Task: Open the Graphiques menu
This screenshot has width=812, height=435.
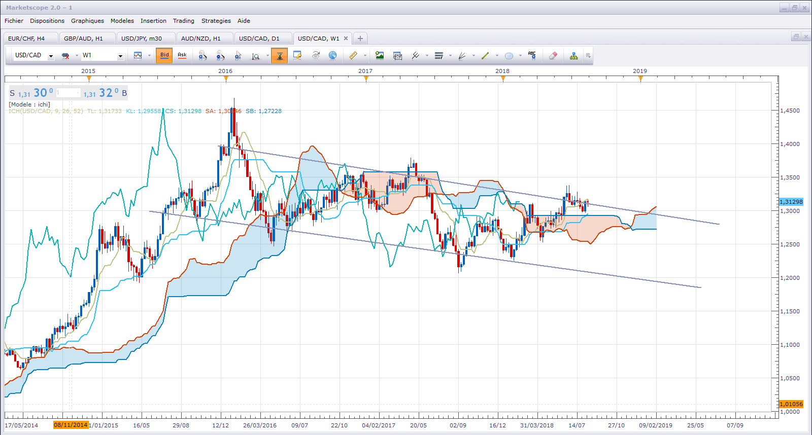Action: pyautogui.click(x=87, y=21)
